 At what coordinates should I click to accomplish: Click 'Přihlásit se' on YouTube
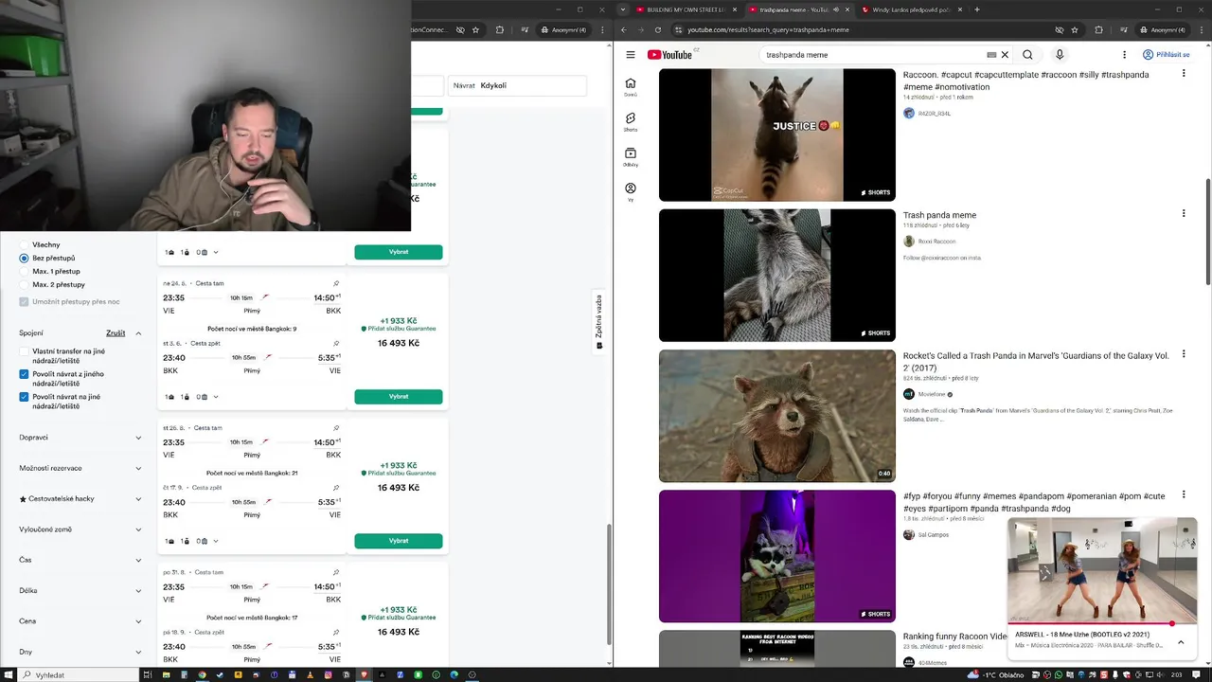point(1166,55)
